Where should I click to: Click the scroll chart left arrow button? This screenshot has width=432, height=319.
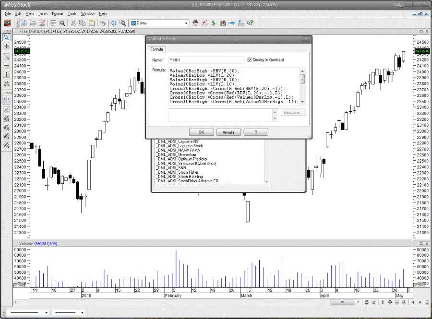(16, 302)
